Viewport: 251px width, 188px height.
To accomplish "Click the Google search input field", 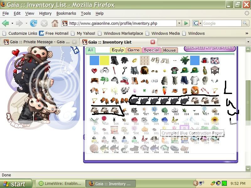I will [221, 23].
